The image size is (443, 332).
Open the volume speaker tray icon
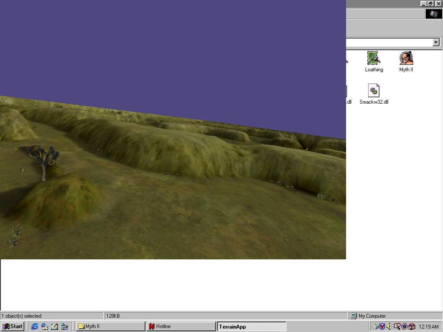tap(389, 326)
